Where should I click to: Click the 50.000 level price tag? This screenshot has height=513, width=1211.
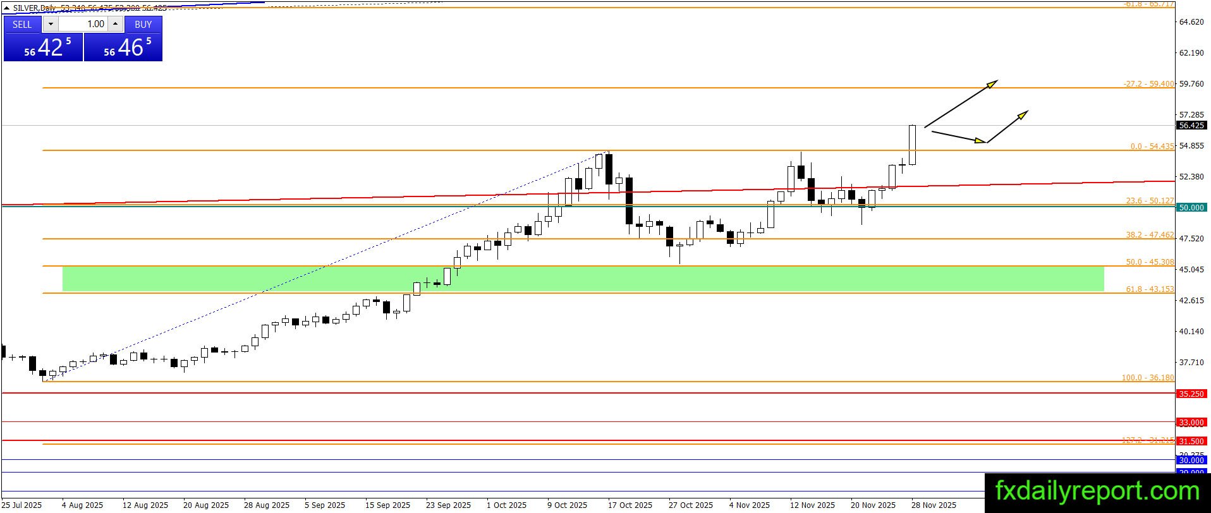(x=1191, y=207)
